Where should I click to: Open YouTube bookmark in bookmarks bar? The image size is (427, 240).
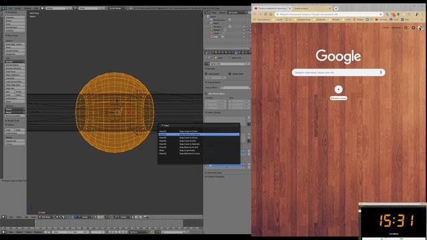(x=381, y=19)
